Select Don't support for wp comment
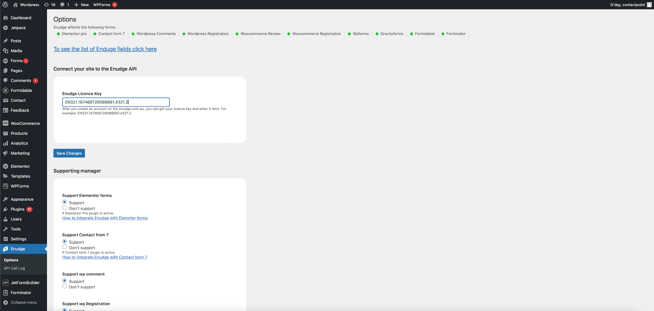Screen dimensions: 654x311 64,286
